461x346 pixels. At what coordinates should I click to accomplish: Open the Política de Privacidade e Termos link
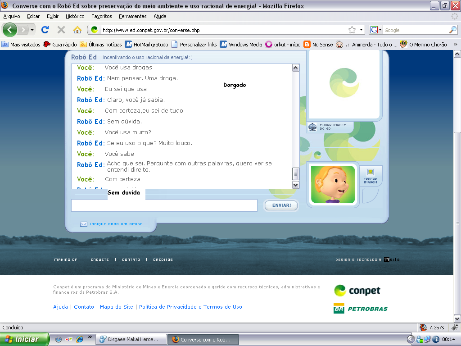[x=190, y=307]
